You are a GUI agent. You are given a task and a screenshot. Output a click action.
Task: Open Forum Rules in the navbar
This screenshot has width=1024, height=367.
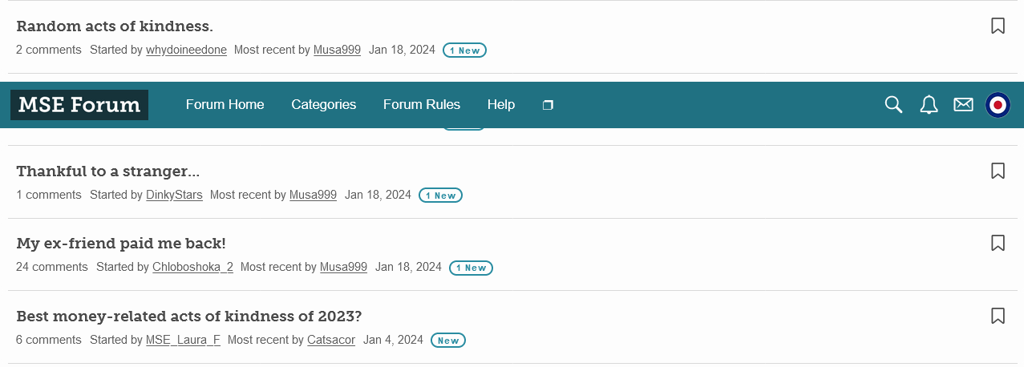click(422, 104)
